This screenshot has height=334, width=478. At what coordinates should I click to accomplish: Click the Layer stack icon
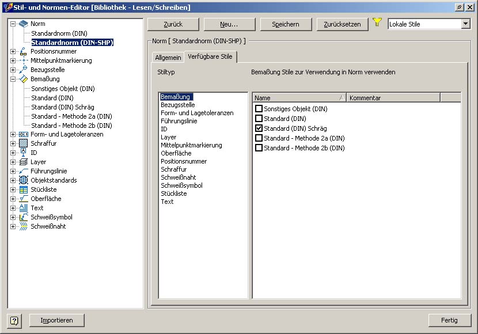24,162
